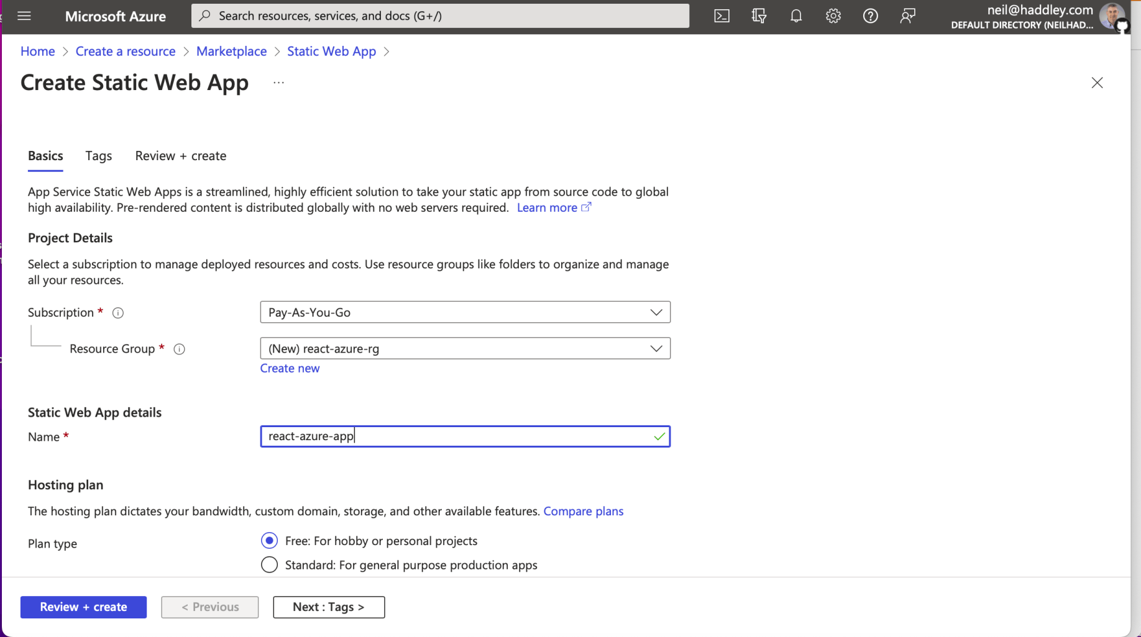1141x637 pixels.
Task: Select the Free plan type option
Action: 269,541
